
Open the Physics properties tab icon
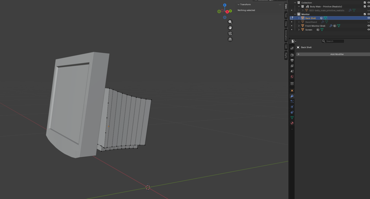(x=292, y=107)
